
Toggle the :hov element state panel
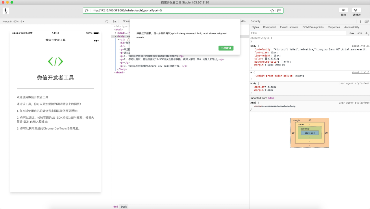(x=351, y=33)
